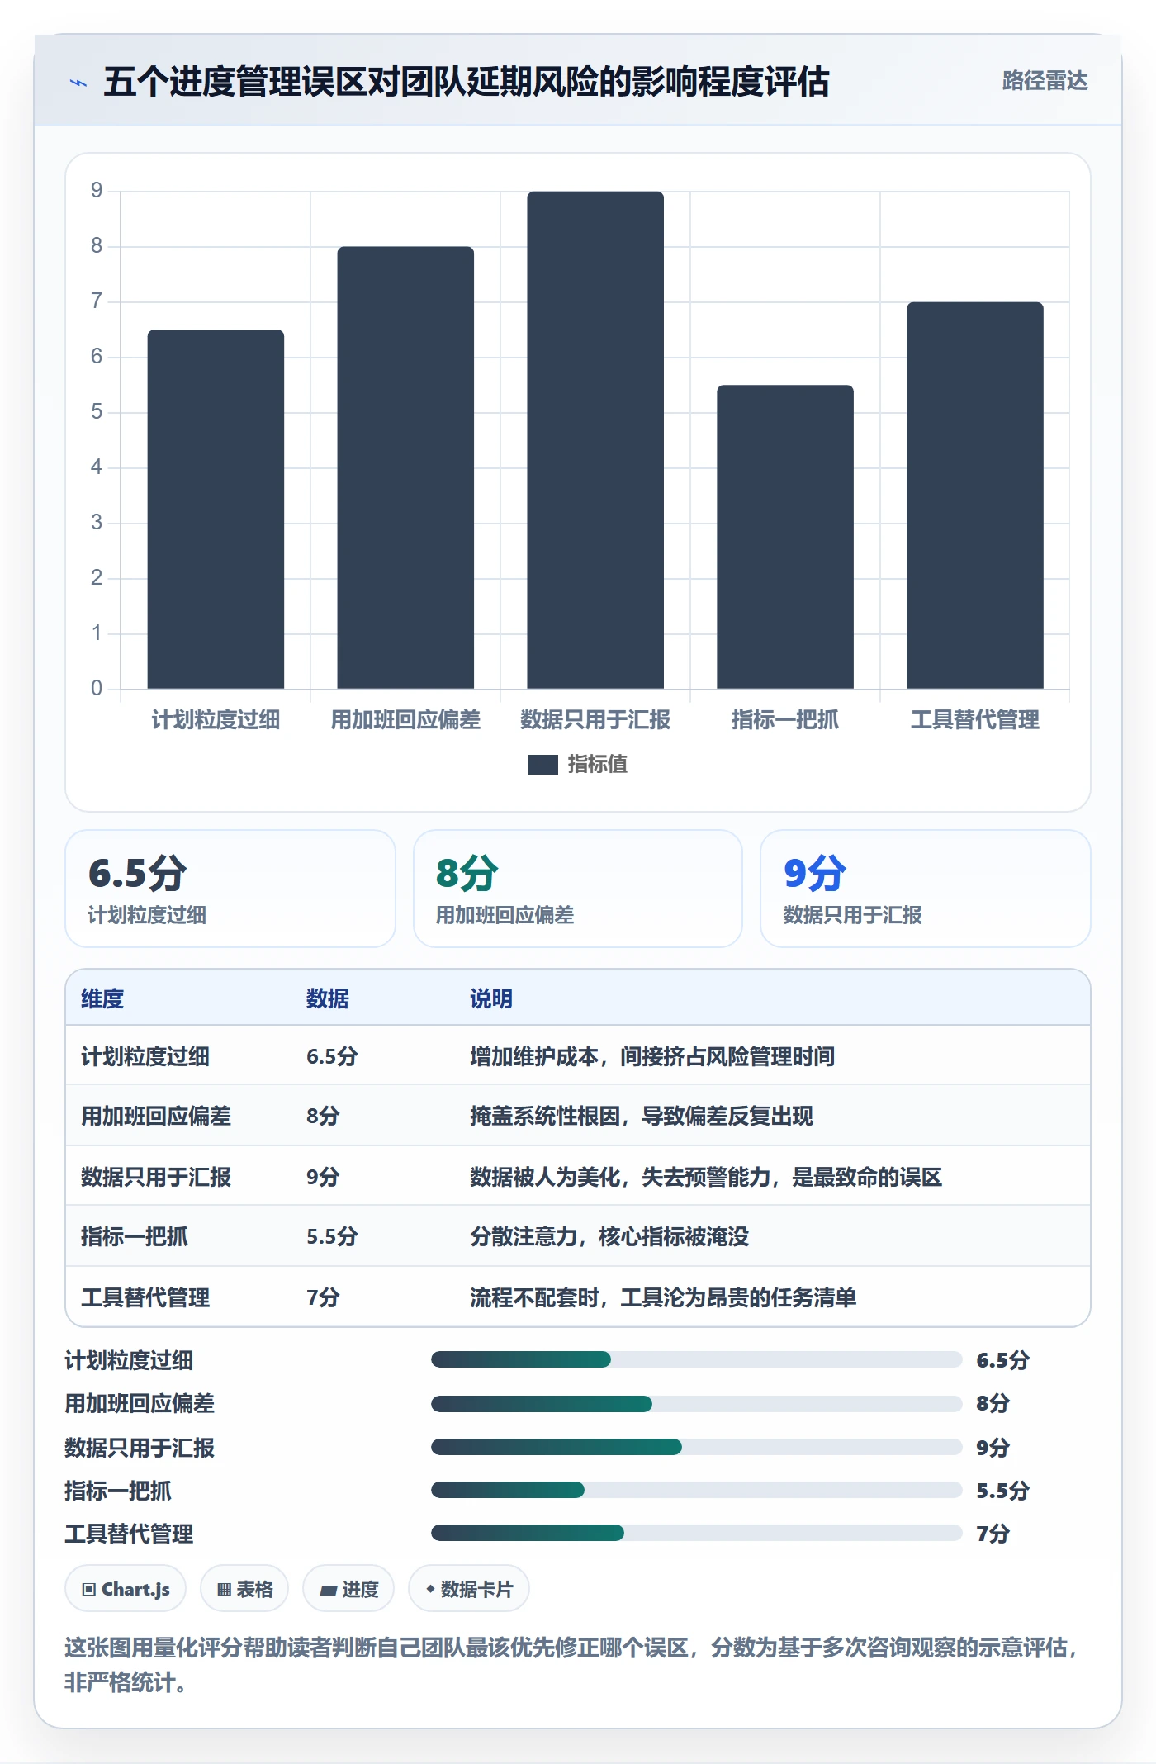Select the 工具替代管理 bar in chart
Viewport: 1156px width, 1764px height.
click(975, 496)
